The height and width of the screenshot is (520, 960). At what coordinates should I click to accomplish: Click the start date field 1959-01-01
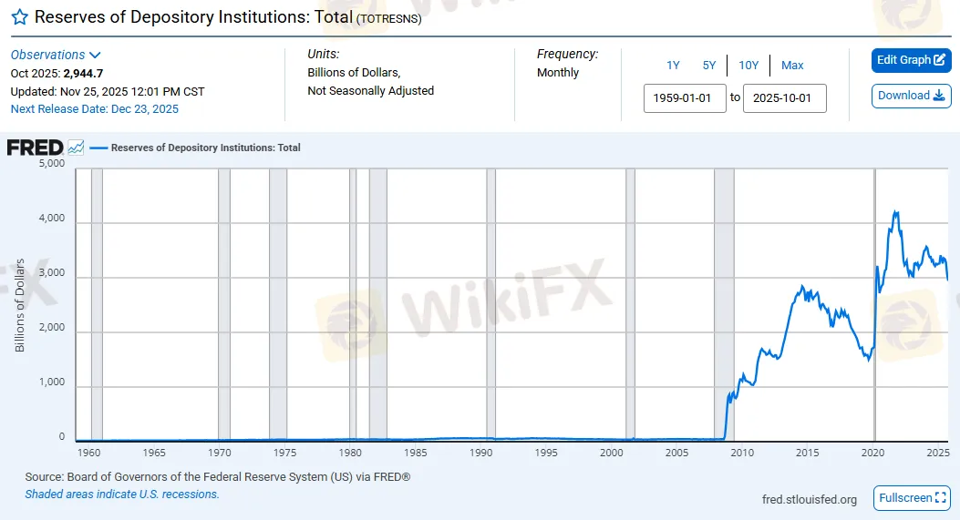coord(685,98)
